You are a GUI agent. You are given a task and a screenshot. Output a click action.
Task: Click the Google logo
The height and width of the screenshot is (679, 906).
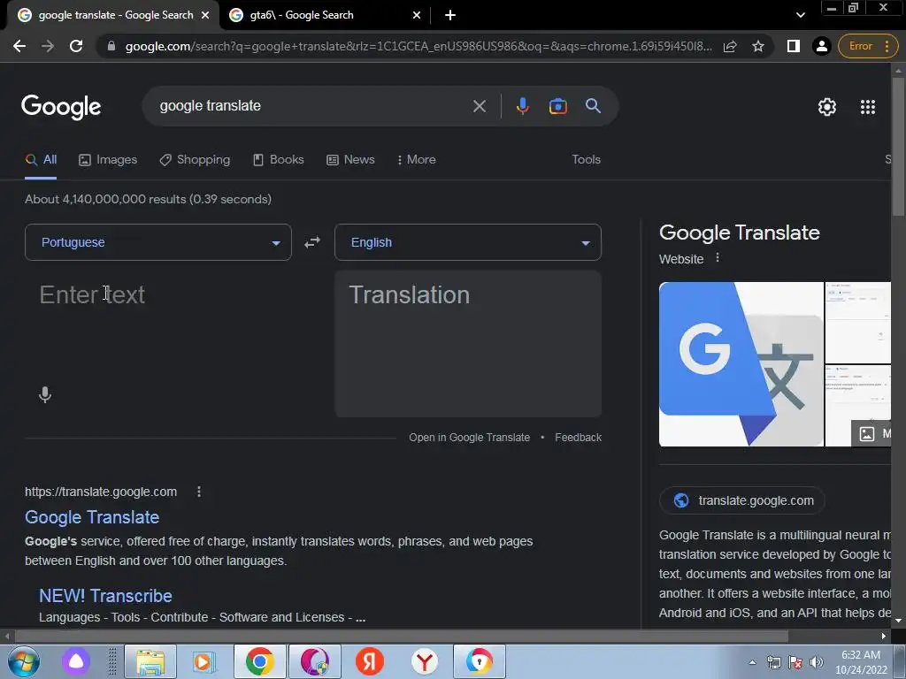tap(61, 107)
